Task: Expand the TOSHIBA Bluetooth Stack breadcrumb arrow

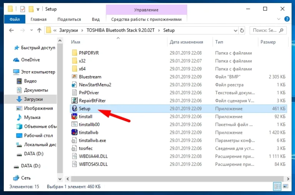Action: point(159,30)
